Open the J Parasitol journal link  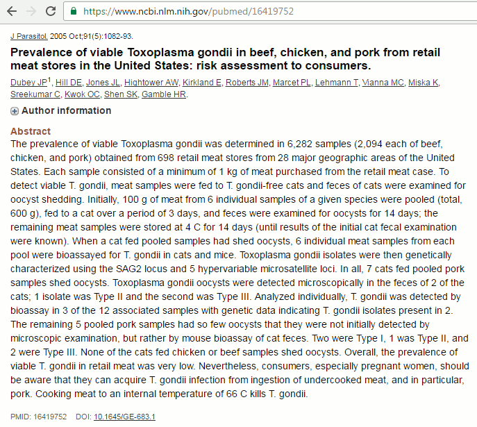click(x=29, y=37)
